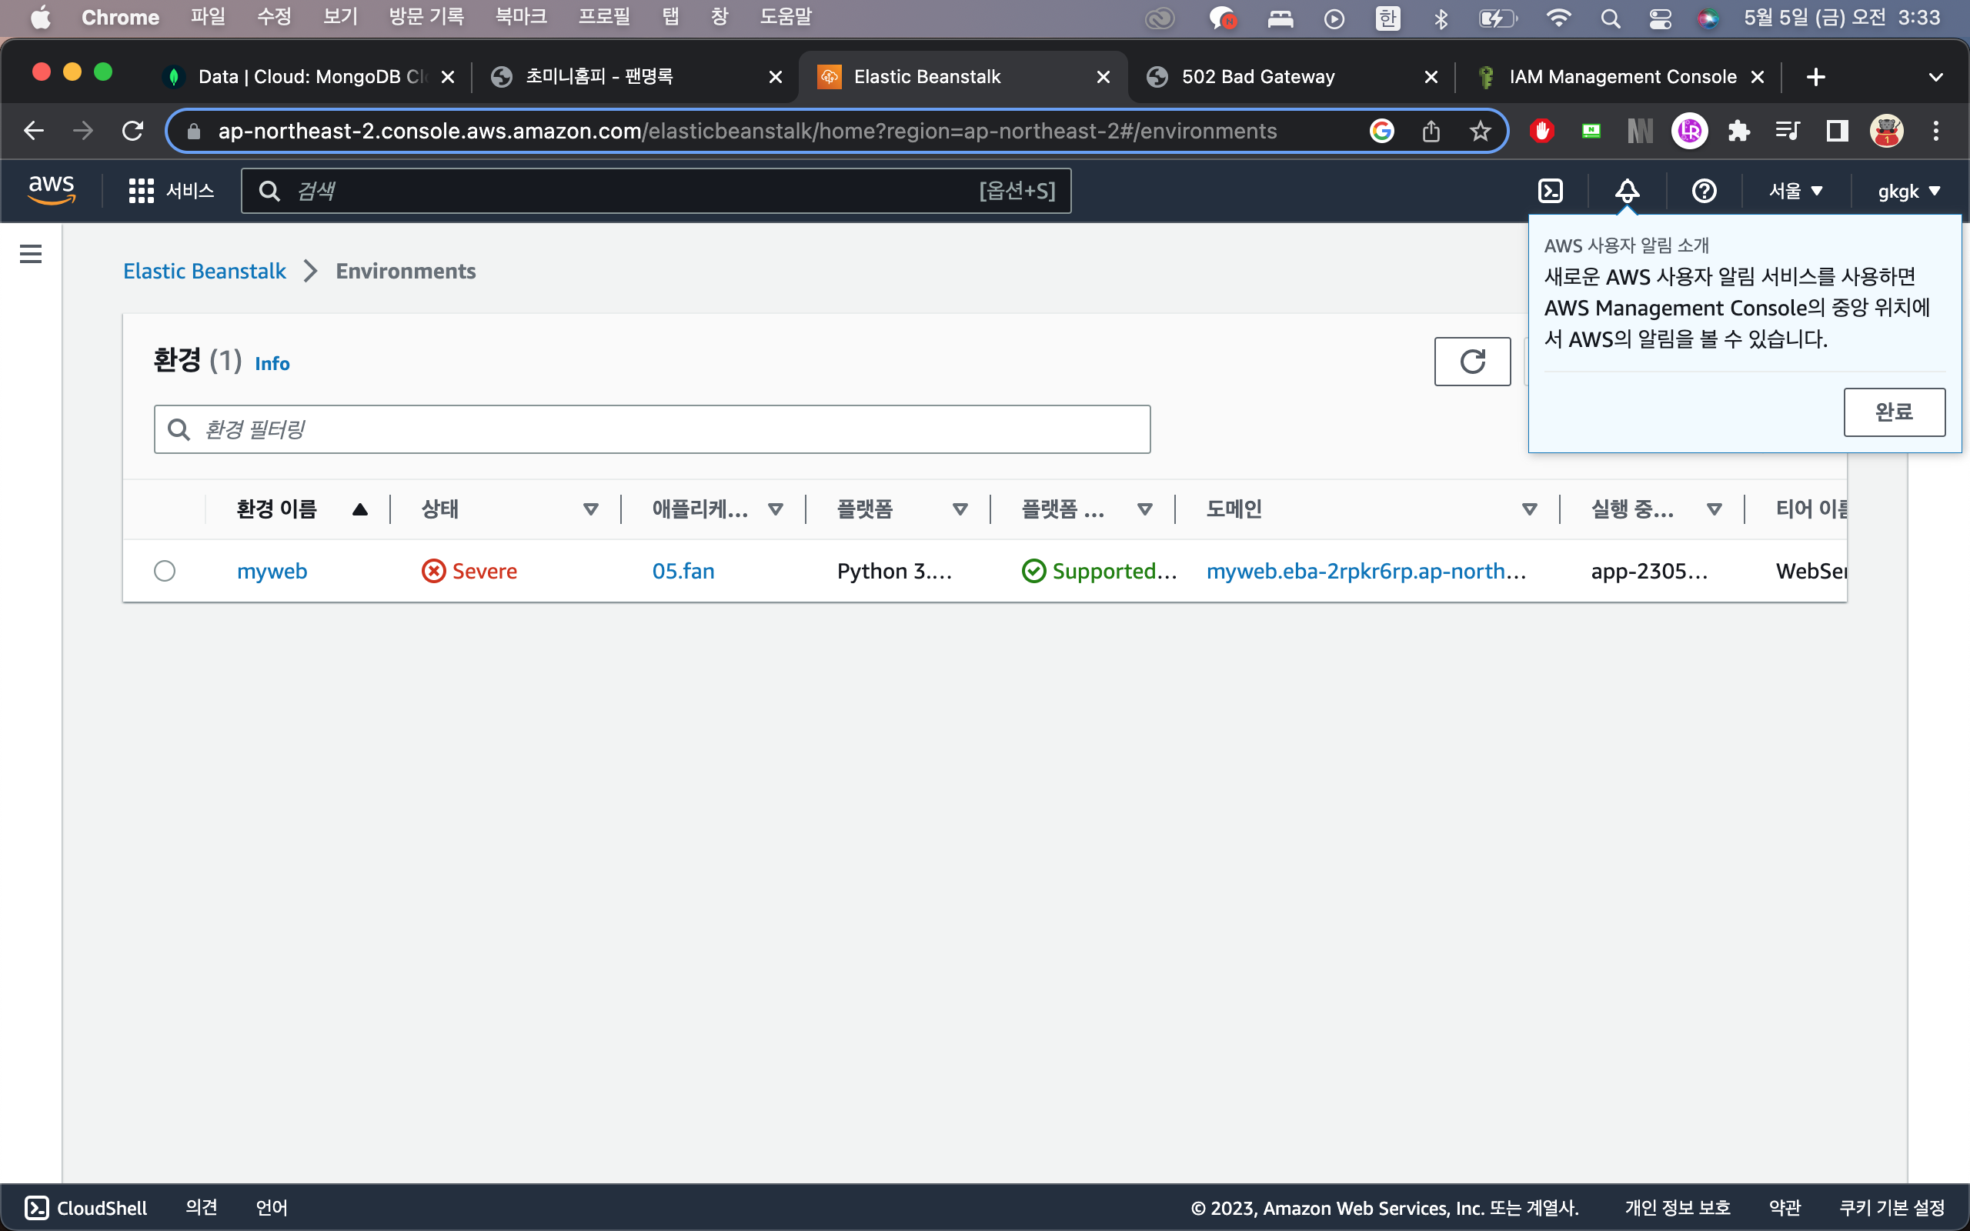Refresh the environments list
Screen dimensions: 1970x1231
pyautogui.click(x=1472, y=362)
